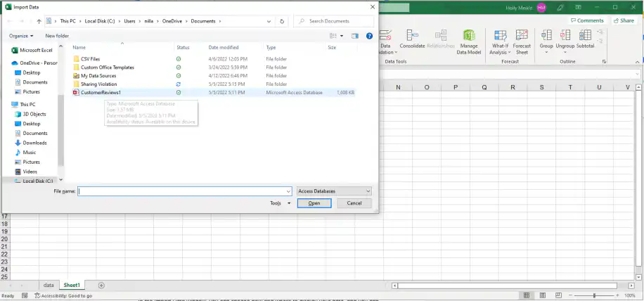Open the Tools dropdown menu
Viewport: 644px width, 301px height.
pyautogui.click(x=281, y=203)
